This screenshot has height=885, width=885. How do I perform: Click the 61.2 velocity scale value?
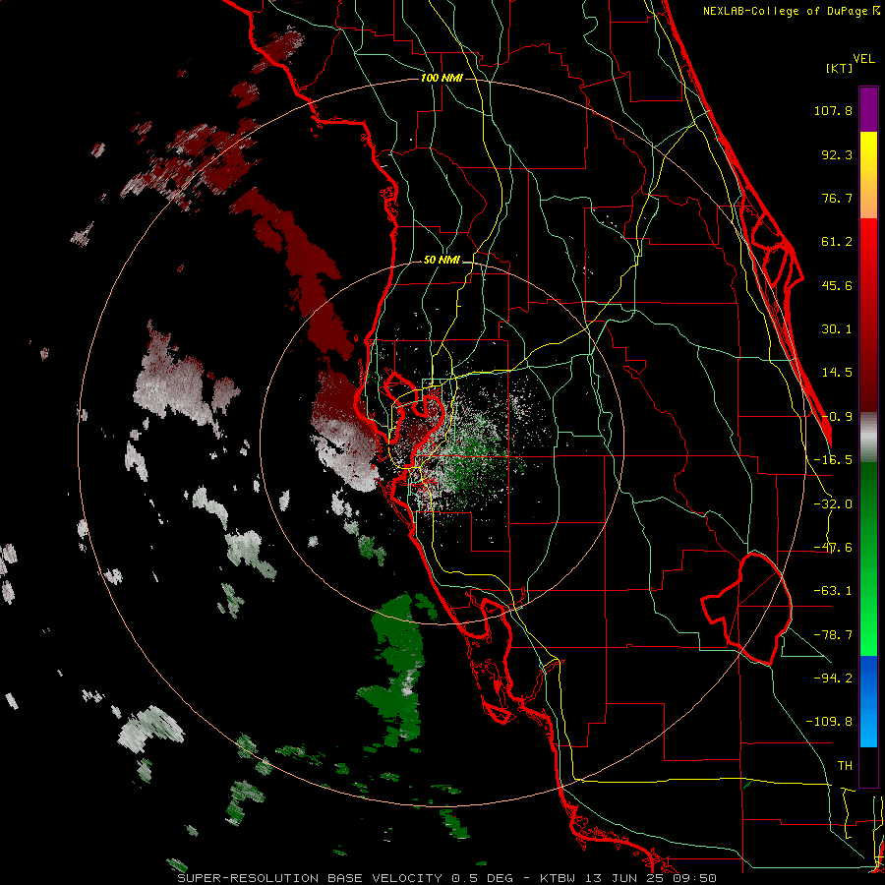click(837, 242)
